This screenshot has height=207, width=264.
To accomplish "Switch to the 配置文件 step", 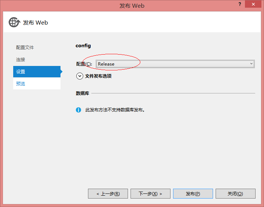I will (25, 48).
